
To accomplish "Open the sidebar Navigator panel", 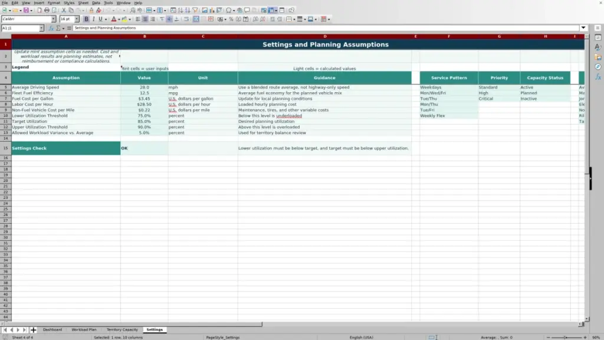I will (x=598, y=67).
